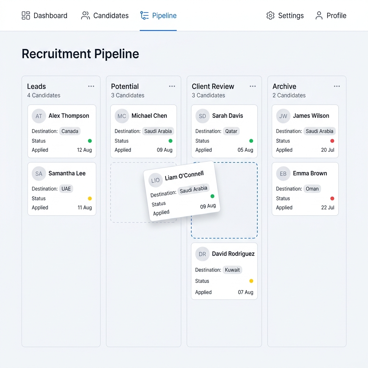
Task: Click the Settings gear icon
Action: pos(270,15)
